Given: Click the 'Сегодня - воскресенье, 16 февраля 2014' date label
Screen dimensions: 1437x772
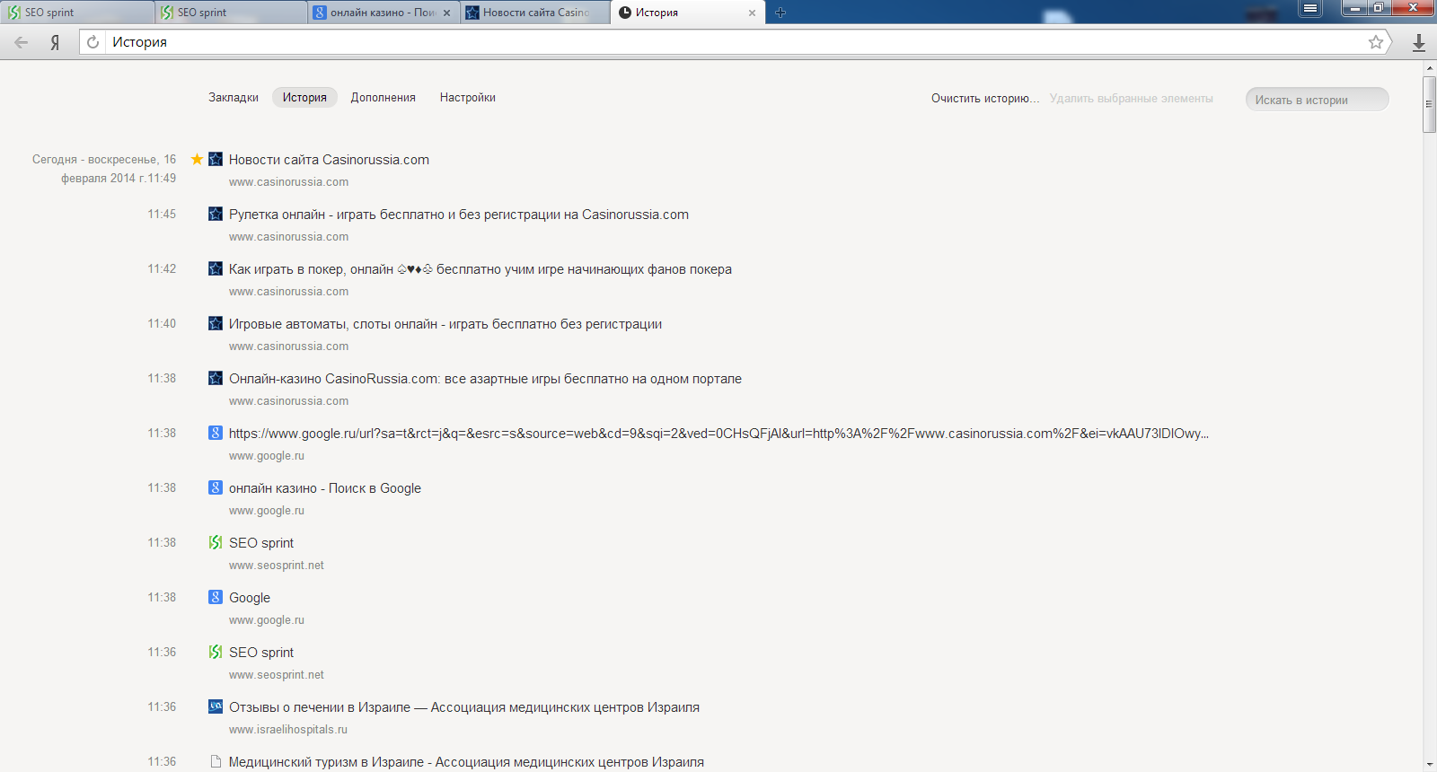Looking at the screenshot, I should (104, 169).
